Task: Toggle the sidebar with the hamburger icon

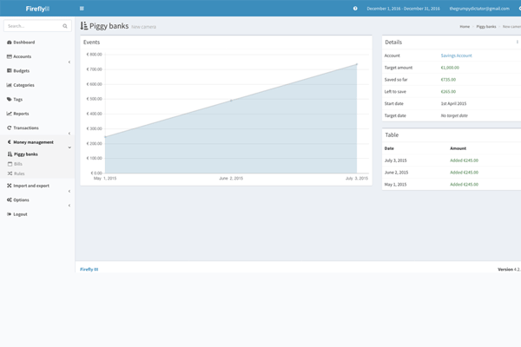Action: pos(82,8)
